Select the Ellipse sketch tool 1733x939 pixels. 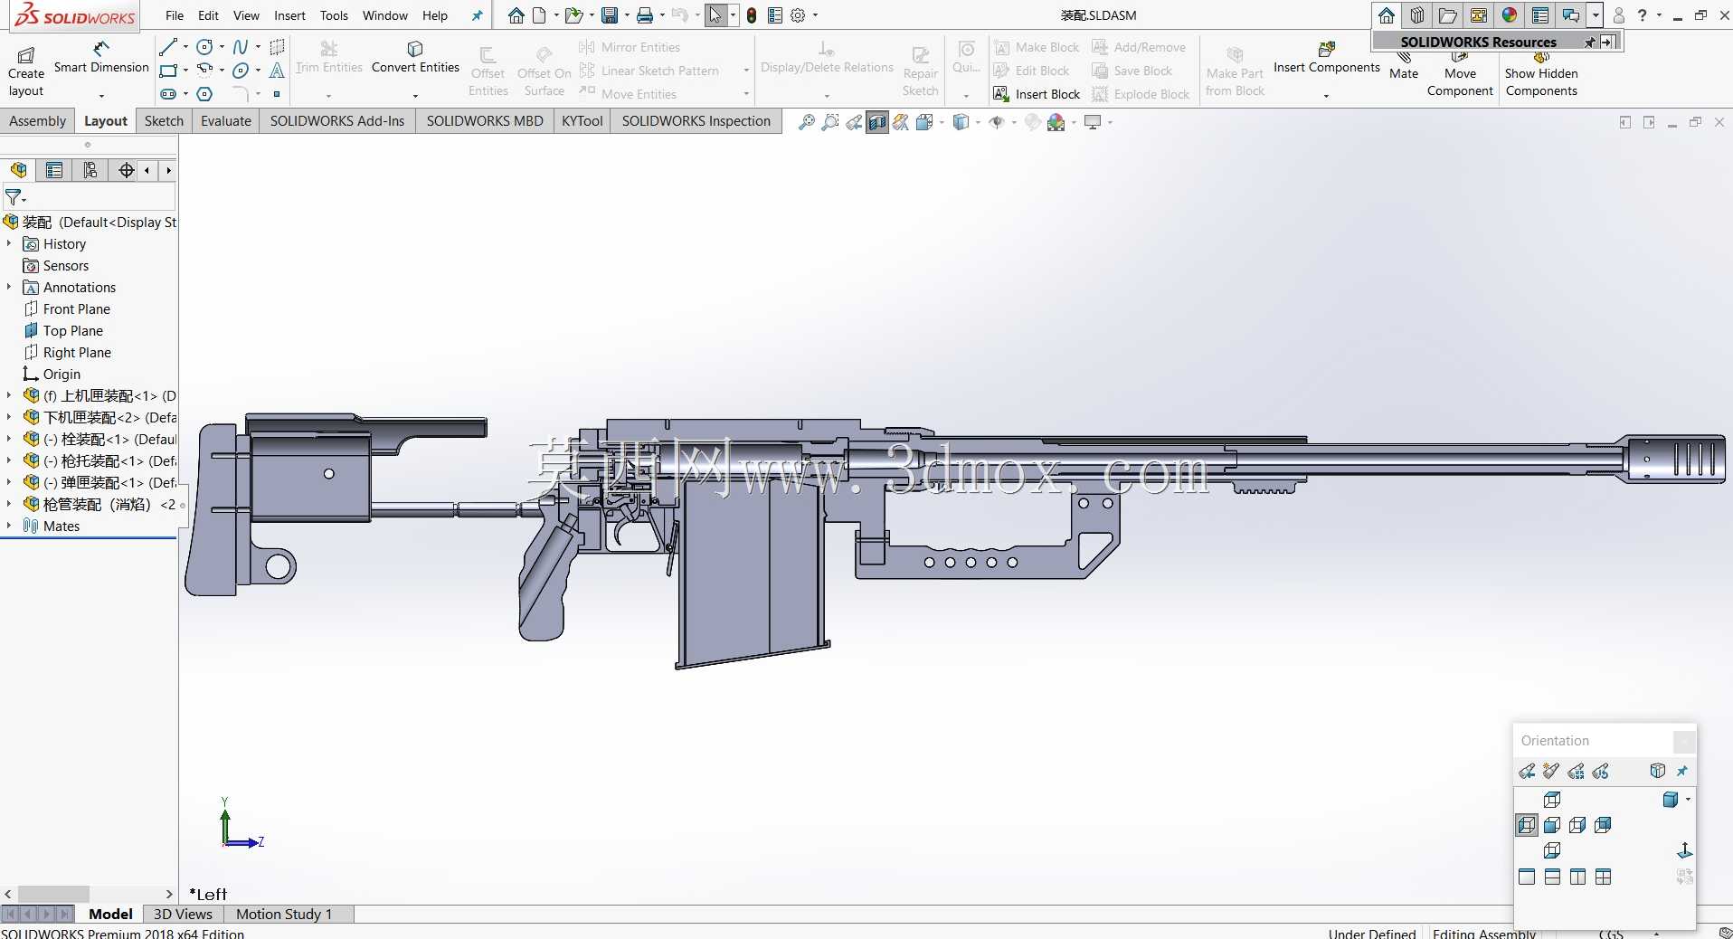tap(241, 71)
